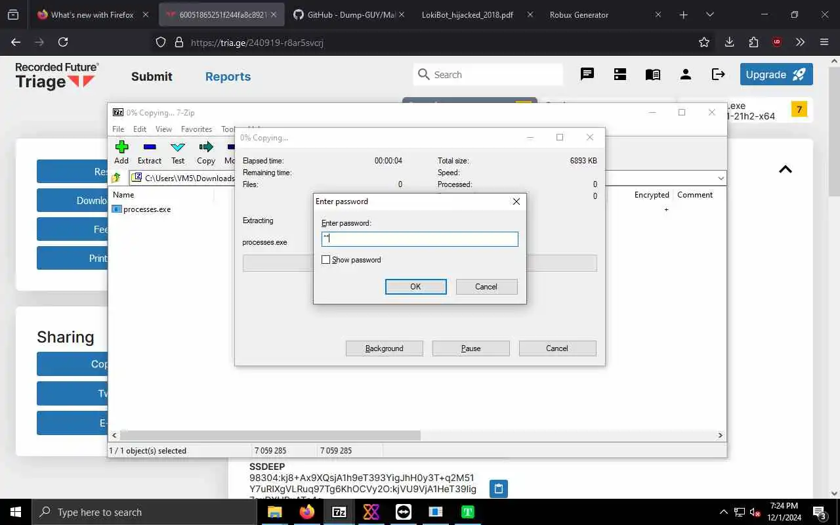Open the list all tabs dropdown
This screenshot has width=840, height=525.
point(709,14)
